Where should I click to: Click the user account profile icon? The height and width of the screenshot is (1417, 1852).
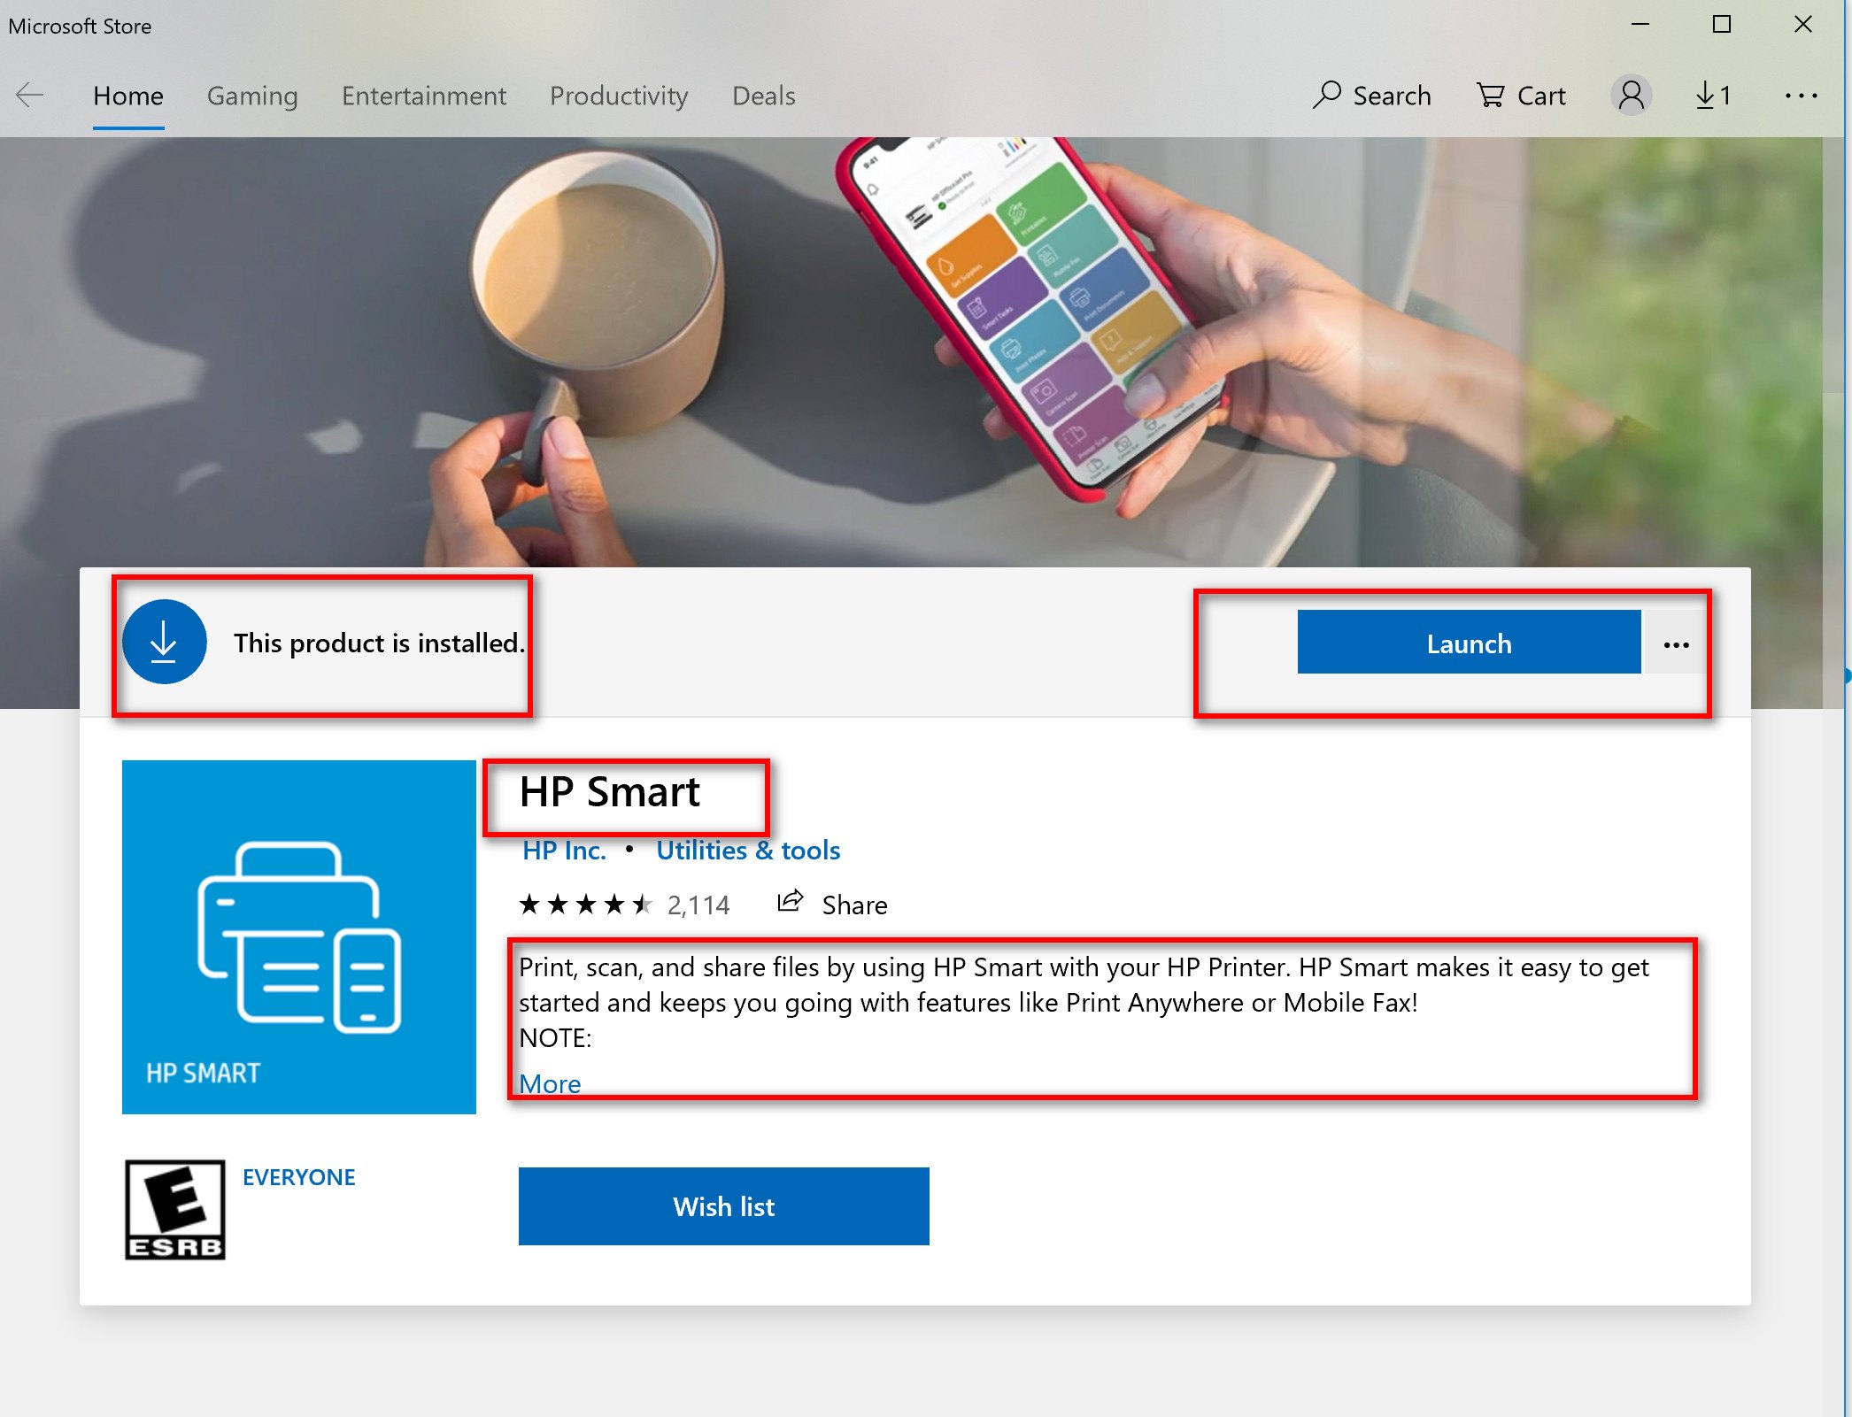click(x=1631, y=95)
